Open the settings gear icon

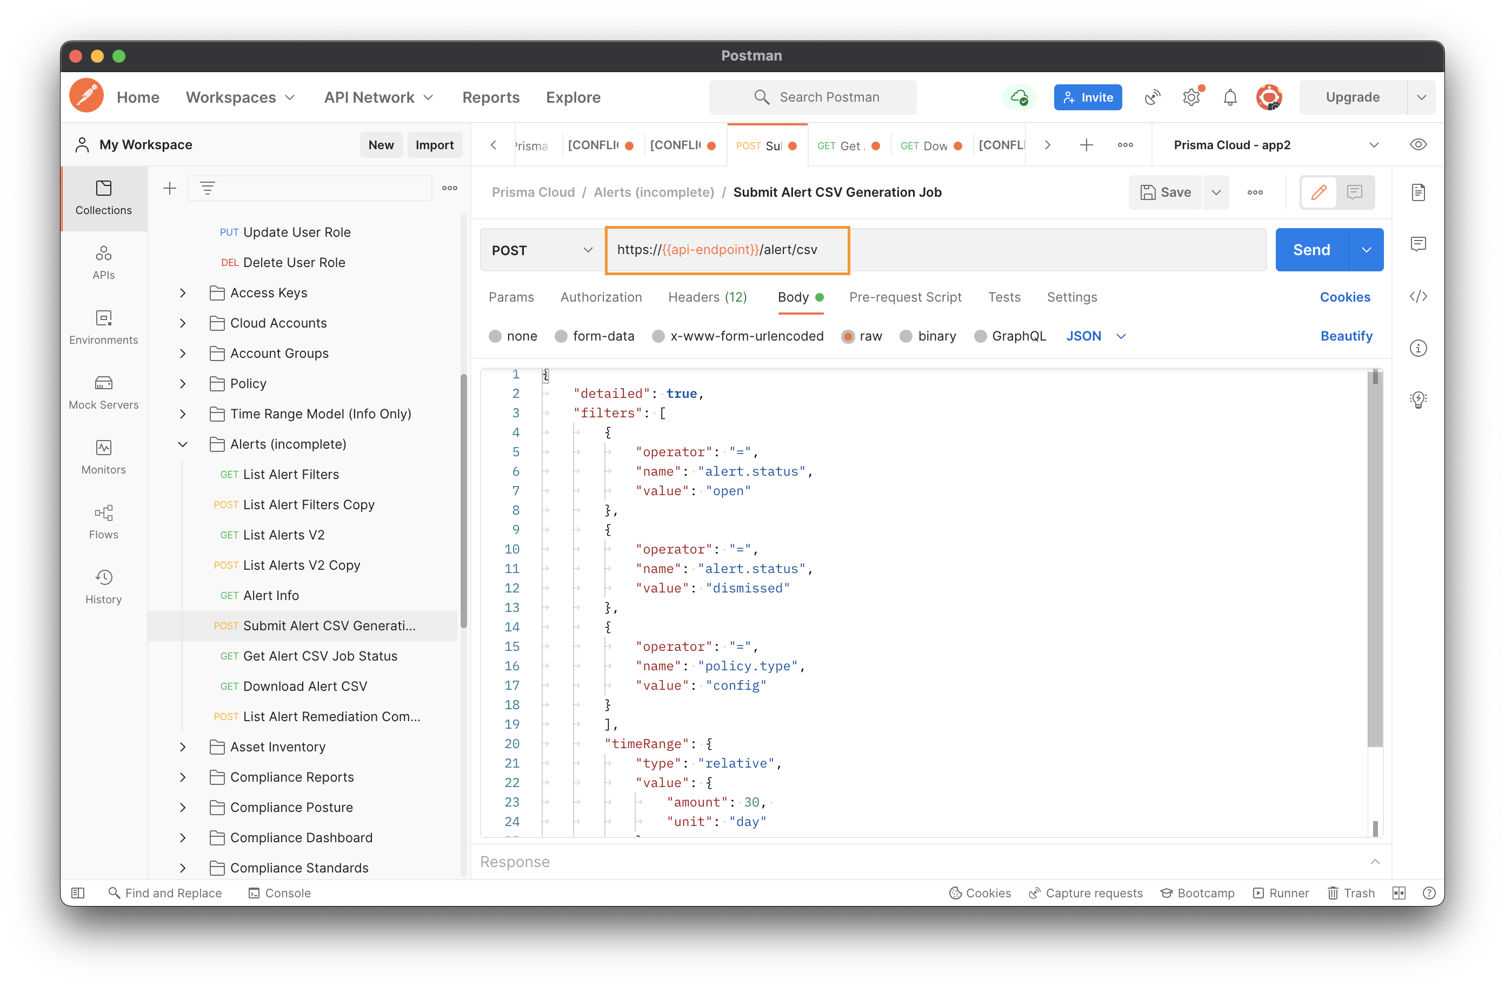point(1191,97)
